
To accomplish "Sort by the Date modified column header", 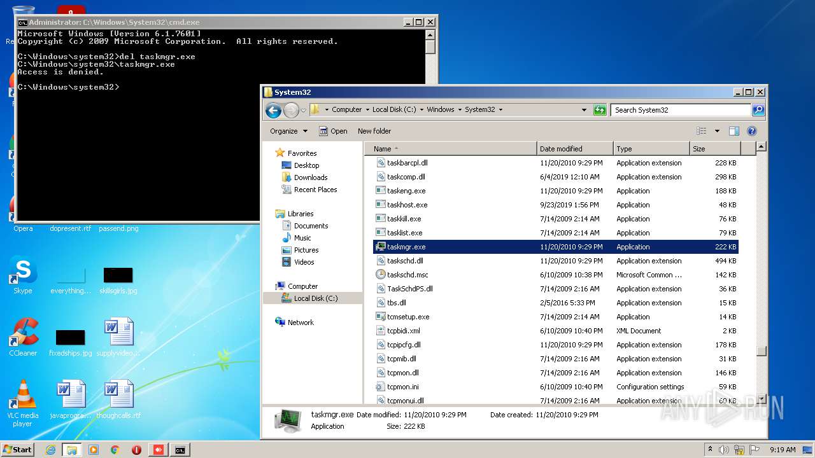I will (575, 149).
